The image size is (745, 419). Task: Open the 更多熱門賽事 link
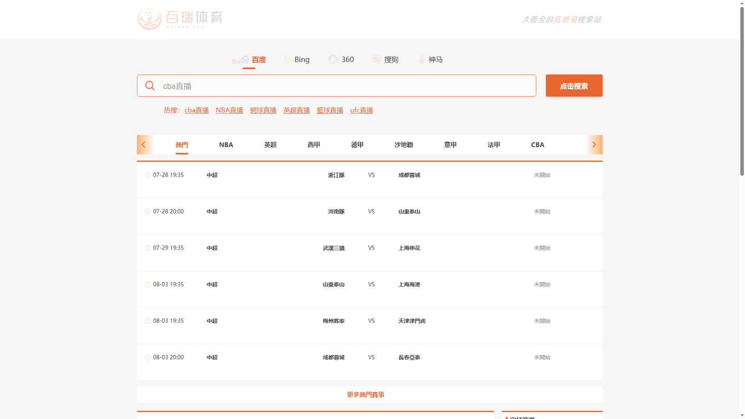[369, 395]
